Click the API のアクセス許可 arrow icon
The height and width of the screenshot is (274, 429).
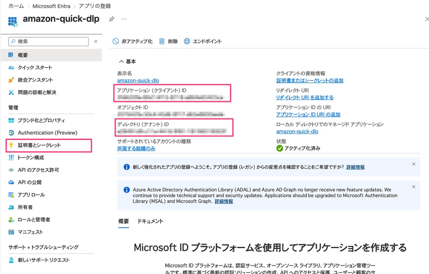tap(11, 170)
